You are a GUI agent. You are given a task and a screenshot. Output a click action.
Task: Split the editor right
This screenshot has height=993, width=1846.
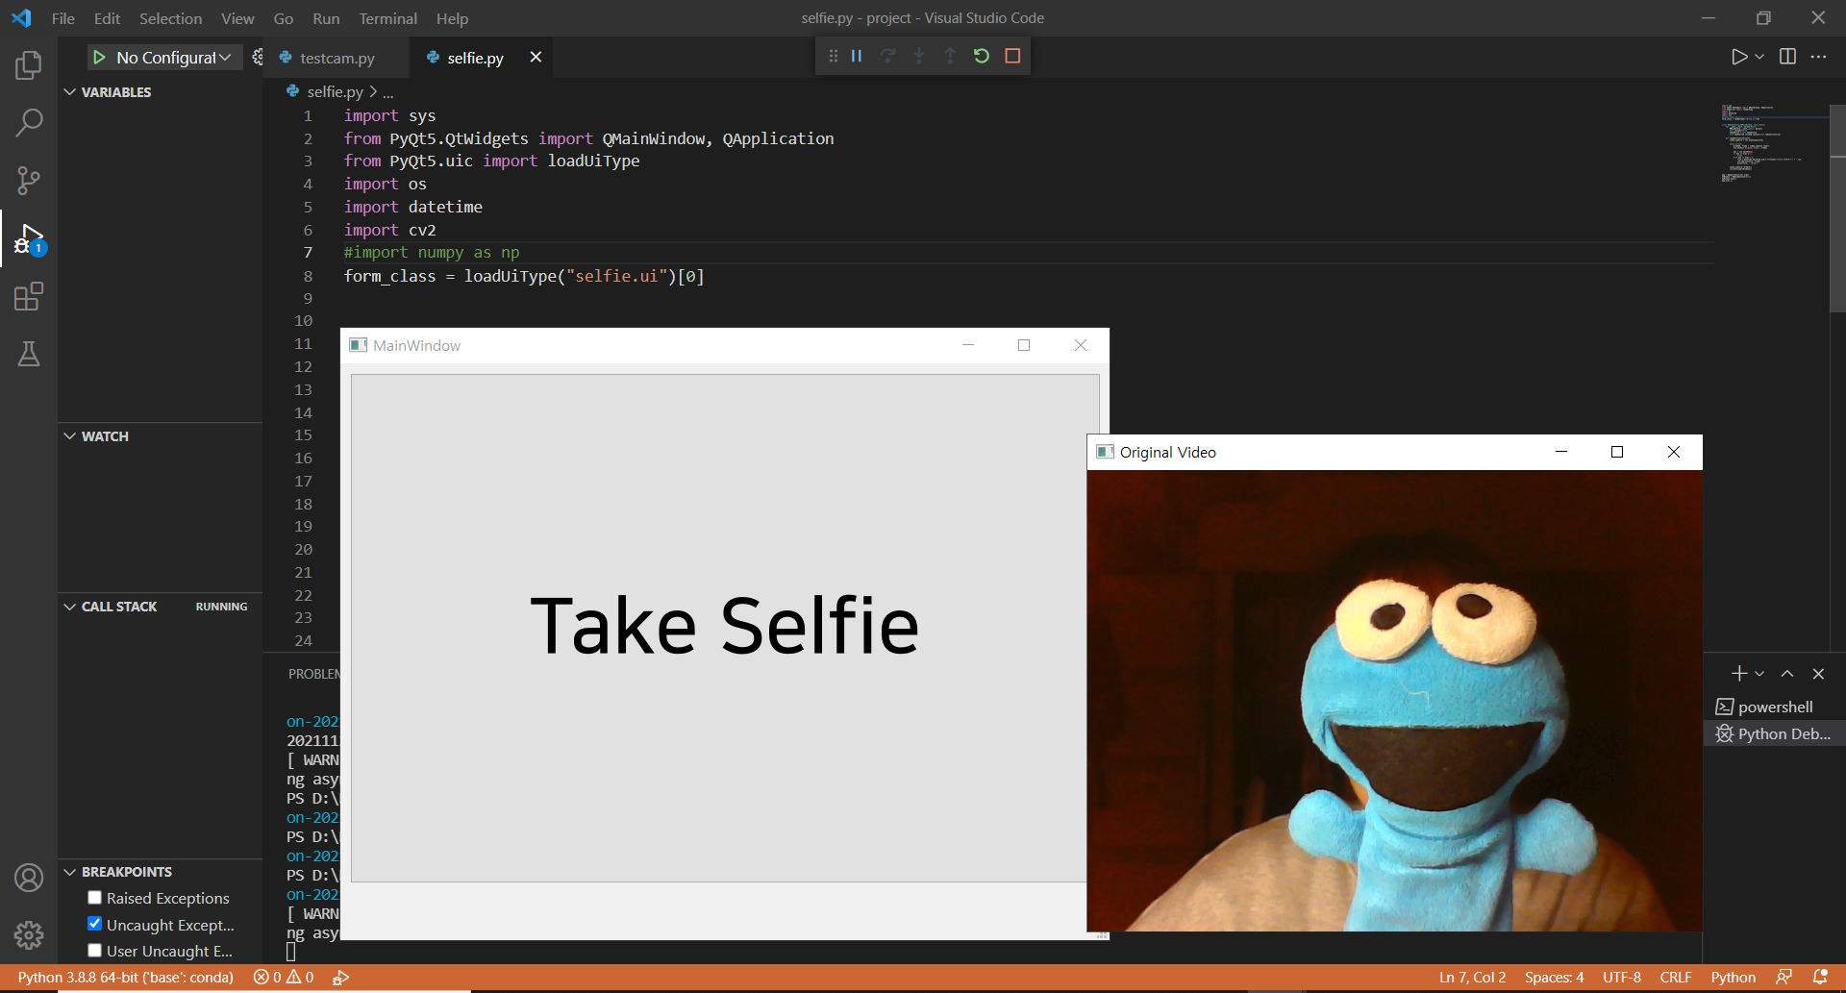(x=1787, y=57)
